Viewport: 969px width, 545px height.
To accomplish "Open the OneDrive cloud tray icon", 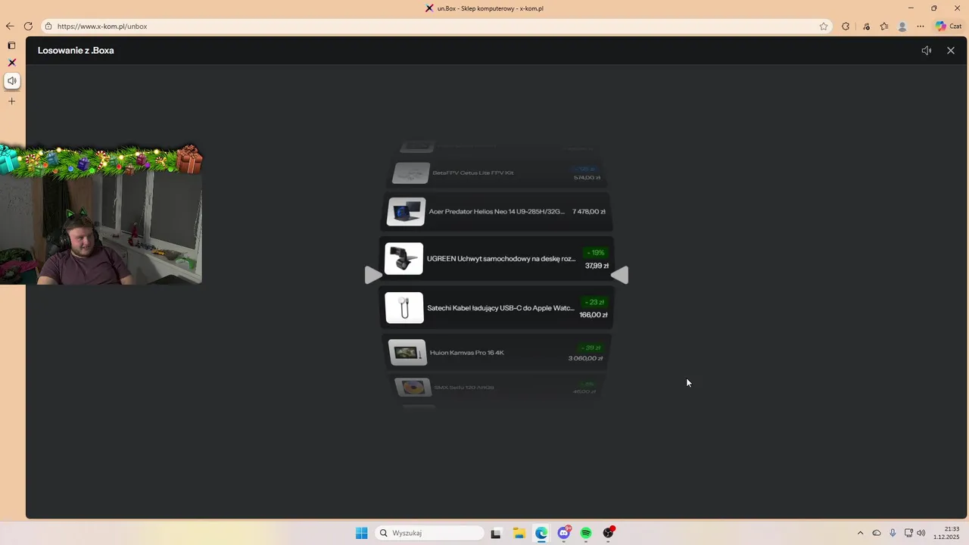I will [x=877, y=533].
